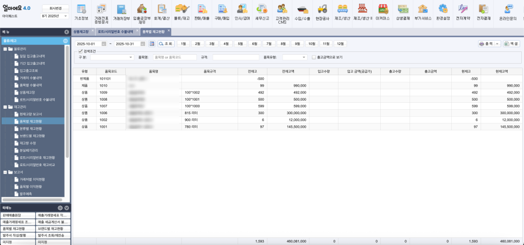Enable 출고금액으로 보기 checkbox
Screen dimensions: 524x245
pos(314,57)
